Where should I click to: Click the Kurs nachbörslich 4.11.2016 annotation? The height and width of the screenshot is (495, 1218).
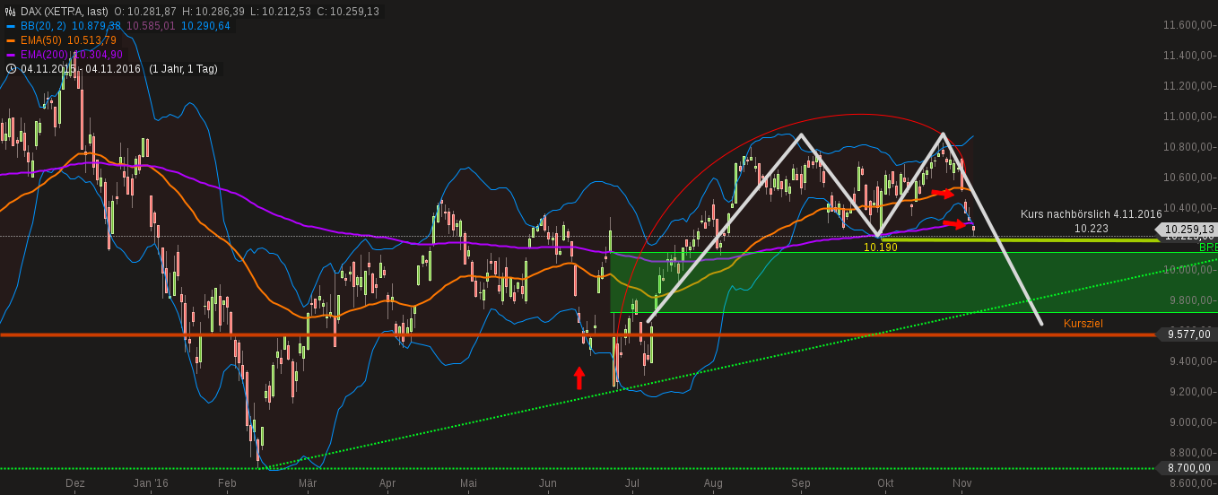1091,214
